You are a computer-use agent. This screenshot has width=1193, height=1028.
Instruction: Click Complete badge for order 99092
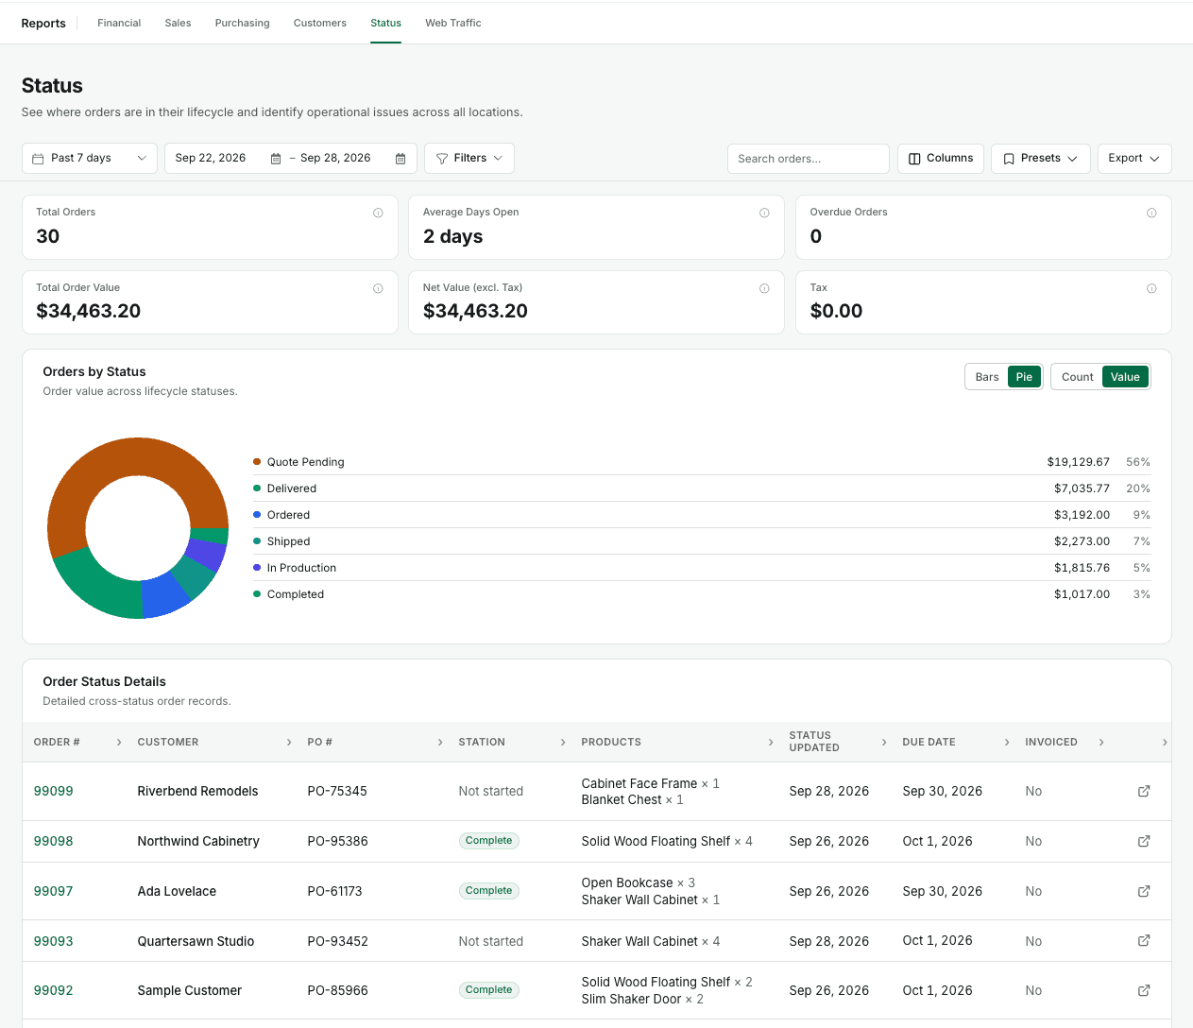[489, 990]
